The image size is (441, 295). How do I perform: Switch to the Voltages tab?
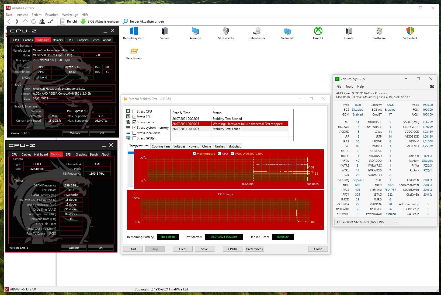(179, 146)
